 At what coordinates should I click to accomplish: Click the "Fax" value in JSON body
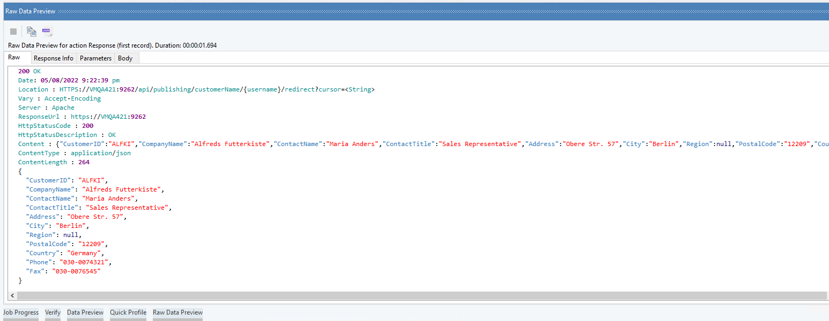pyautogui.click(x=77, y=271)
